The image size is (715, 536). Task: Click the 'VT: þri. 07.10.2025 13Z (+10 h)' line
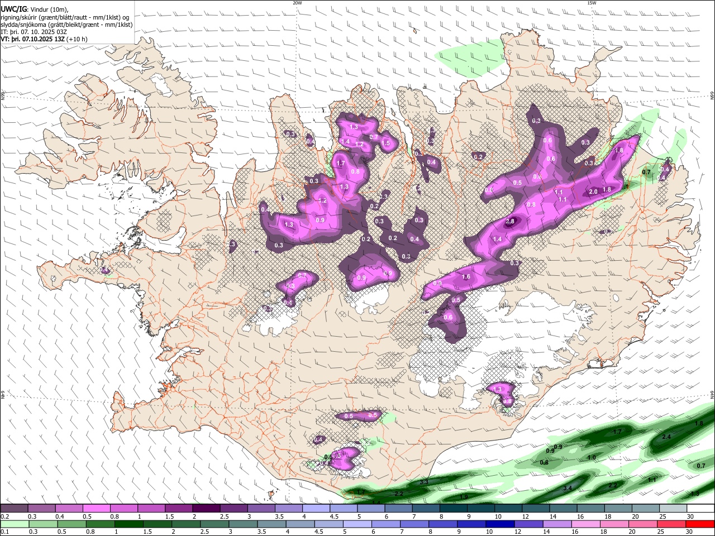[x=44, y=39]
